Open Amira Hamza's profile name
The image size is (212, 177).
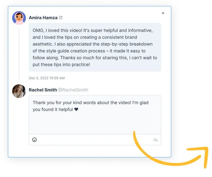point(43,18)
